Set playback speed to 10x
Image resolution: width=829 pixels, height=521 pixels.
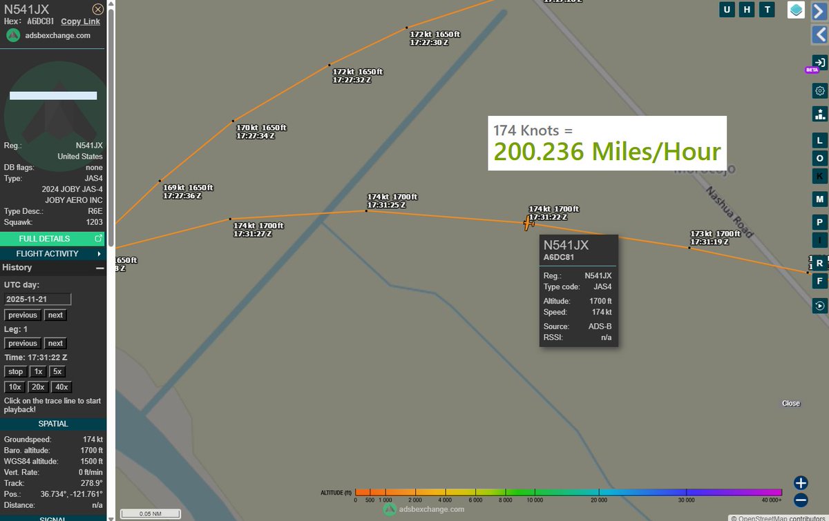pyautogui.click(x=15, y=387)
